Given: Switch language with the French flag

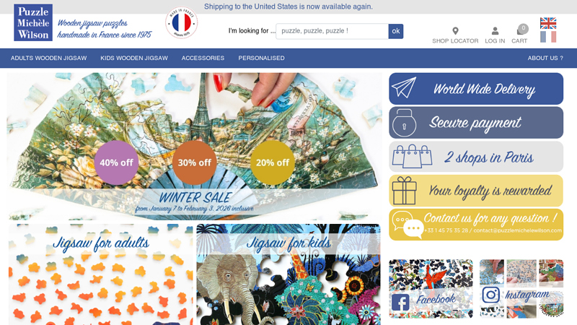Looking at the screenshot, I should tap(548, 37).
